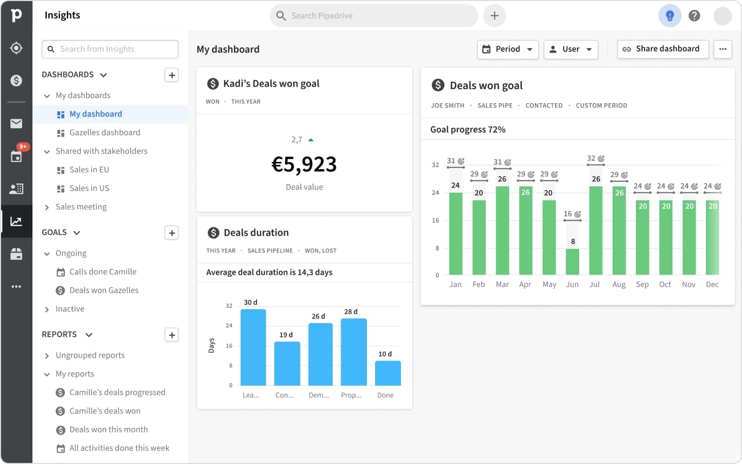Click the Jun green bar showing 8

pyautogui.click(x=572, y=262)
